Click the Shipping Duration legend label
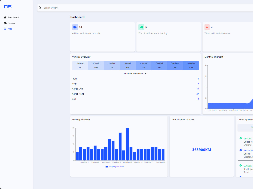Screen dimensions: 253x189 pyautogui.click(x=116, y=167)
